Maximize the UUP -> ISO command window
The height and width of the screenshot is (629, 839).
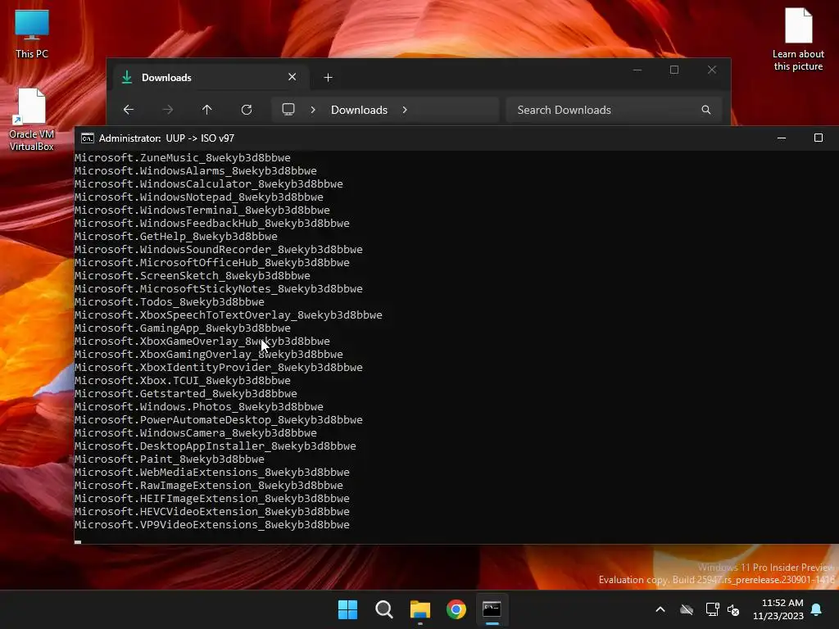coord(819,138)
